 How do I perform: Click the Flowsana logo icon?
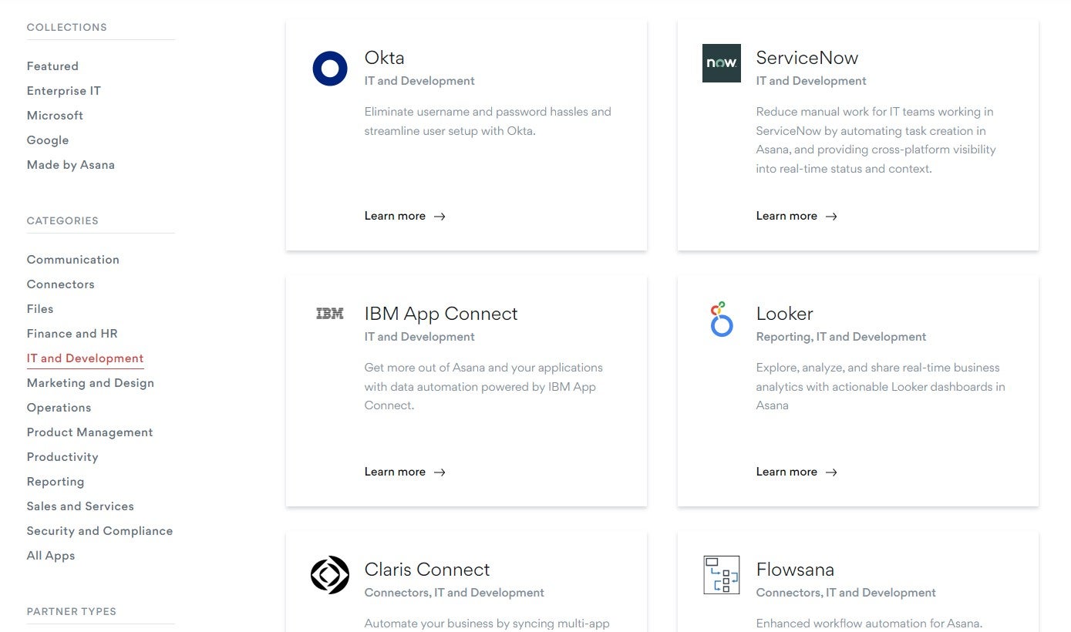721,575
